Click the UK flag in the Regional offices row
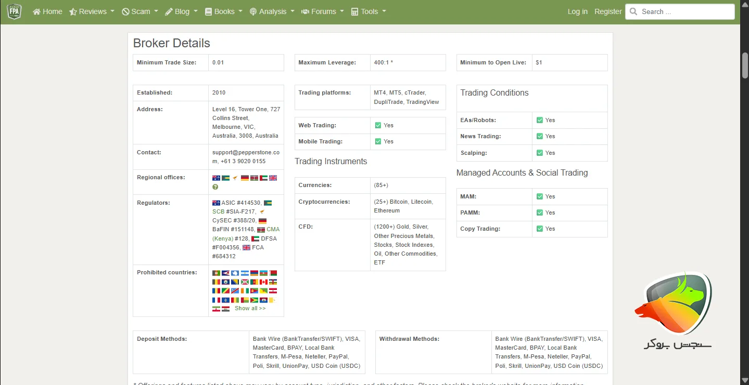The height and width of the screenshot is (385, 749). [273, 178]
